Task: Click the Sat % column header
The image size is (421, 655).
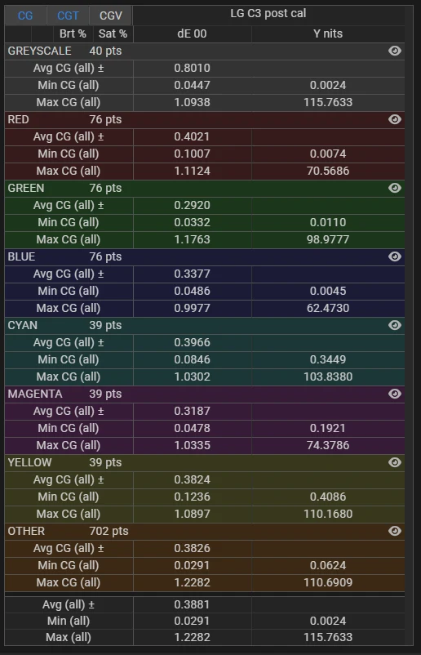Action: [x=113, y=33]
